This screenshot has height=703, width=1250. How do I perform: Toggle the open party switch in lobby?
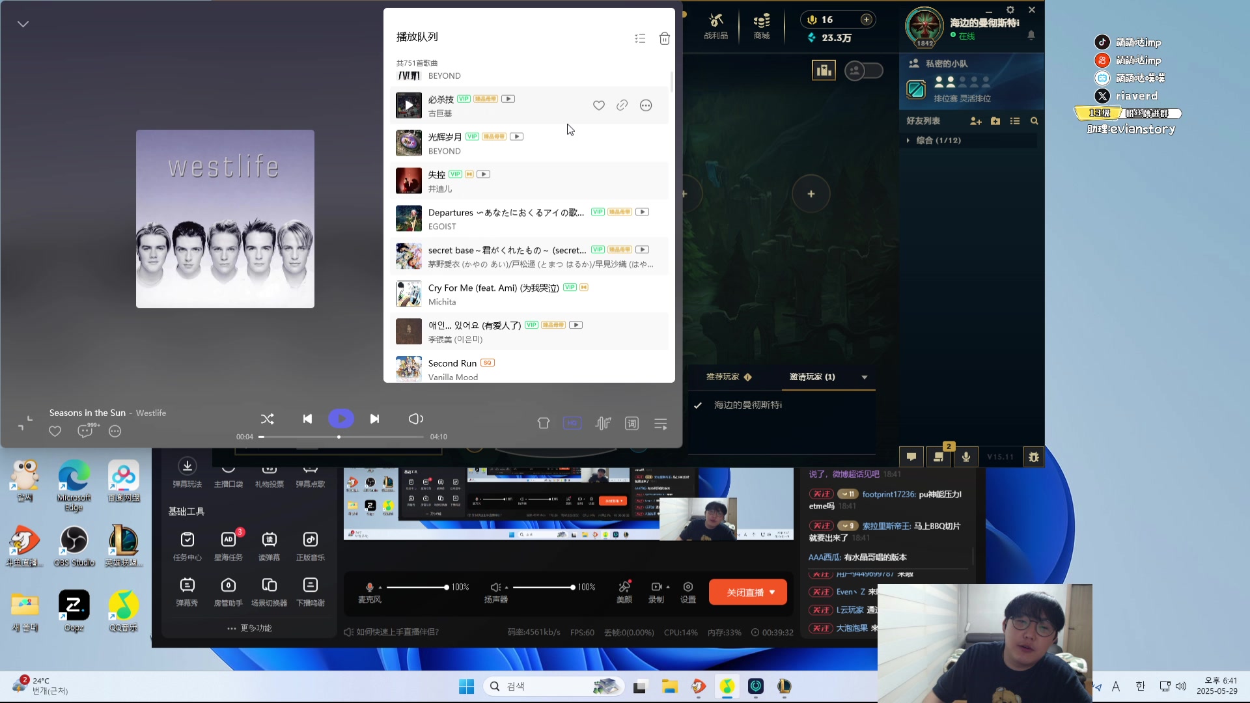tap(864, 70)
